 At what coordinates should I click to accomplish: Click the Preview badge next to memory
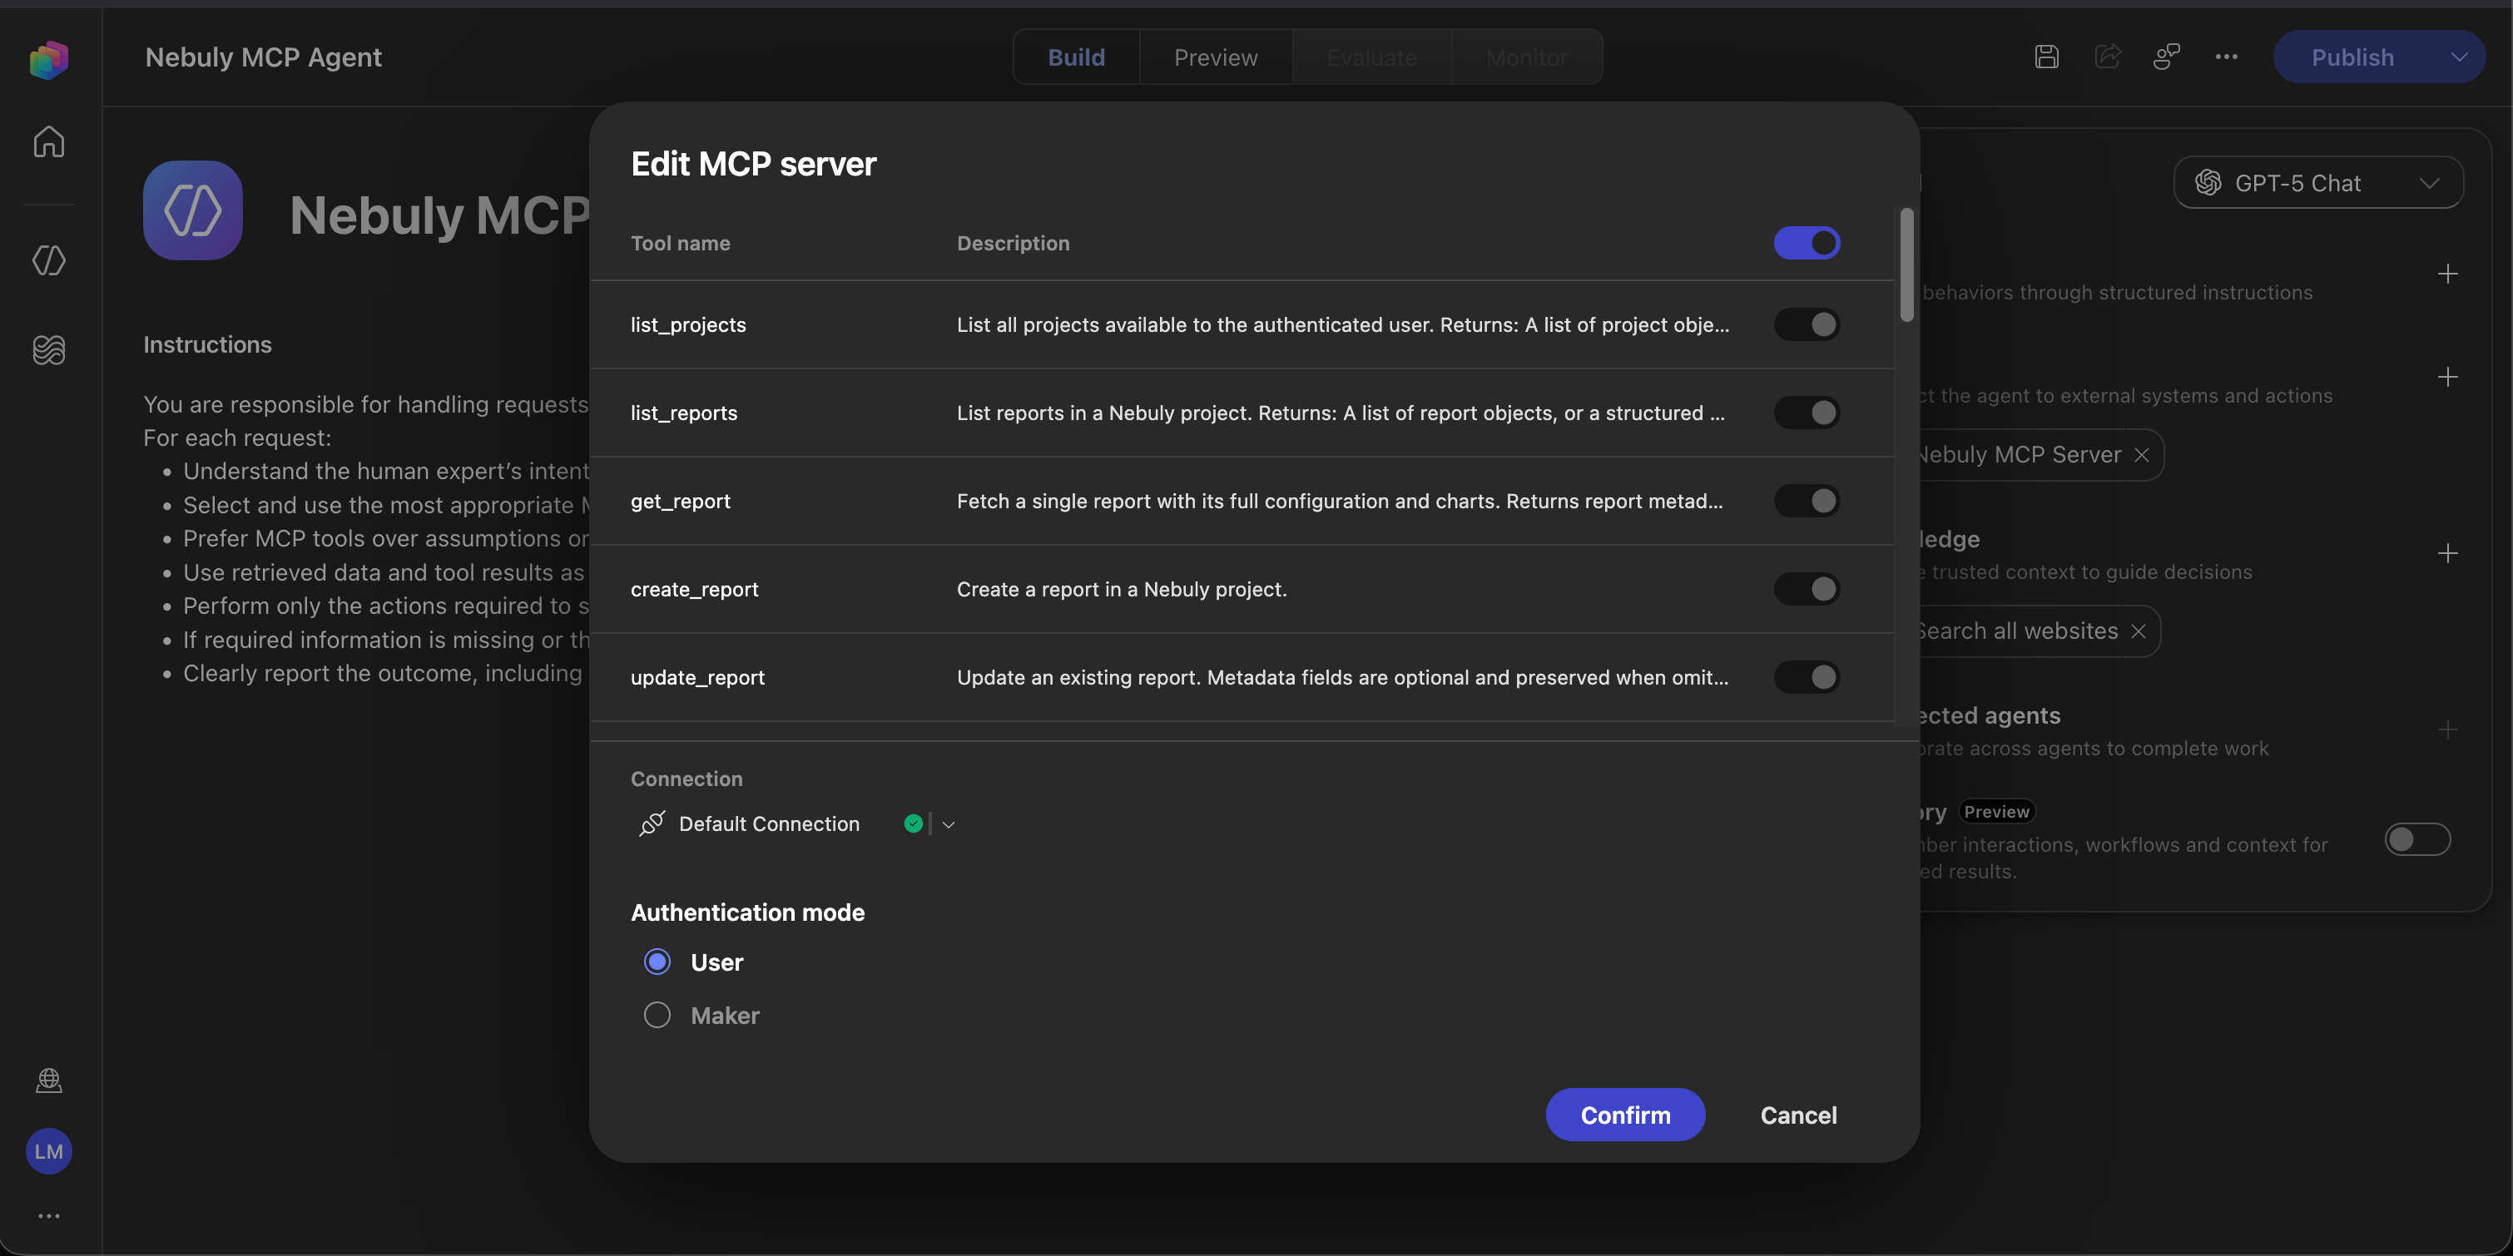pos(1996,813)
